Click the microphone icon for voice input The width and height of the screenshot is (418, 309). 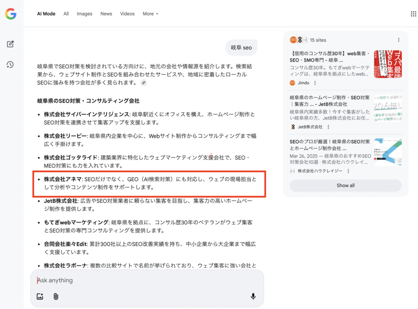(x=253, y=297)
